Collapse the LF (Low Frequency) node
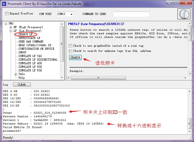Image resolution: width=194 pixels, height=142 pixels. click(11, 31)
